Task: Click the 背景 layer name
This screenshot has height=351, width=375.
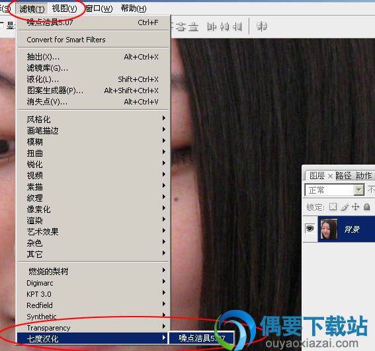Action: (x=352, y=229)
